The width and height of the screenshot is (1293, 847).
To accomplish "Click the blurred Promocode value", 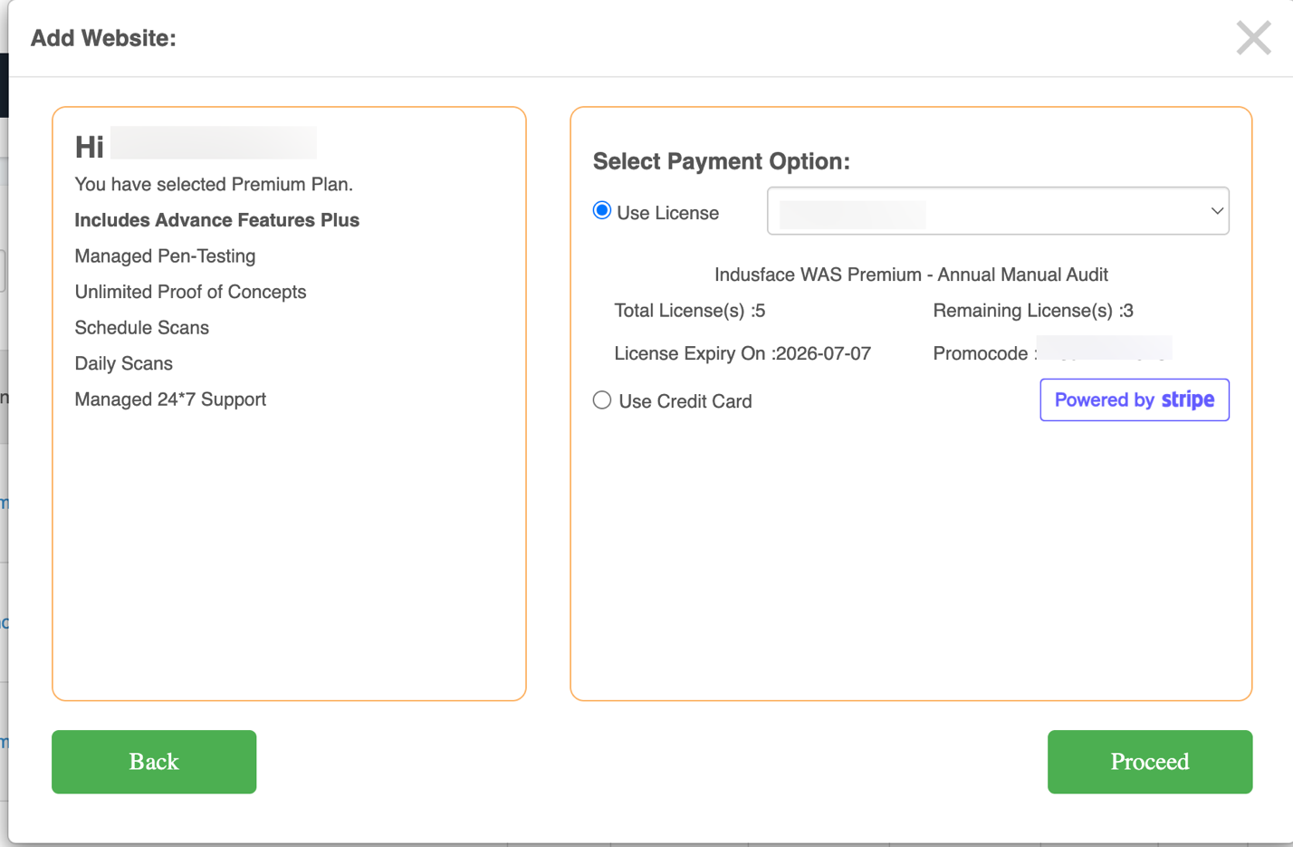I will 1104,351.
